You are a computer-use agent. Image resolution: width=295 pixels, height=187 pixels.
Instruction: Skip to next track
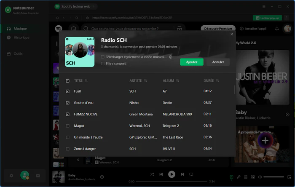[182, 174]
